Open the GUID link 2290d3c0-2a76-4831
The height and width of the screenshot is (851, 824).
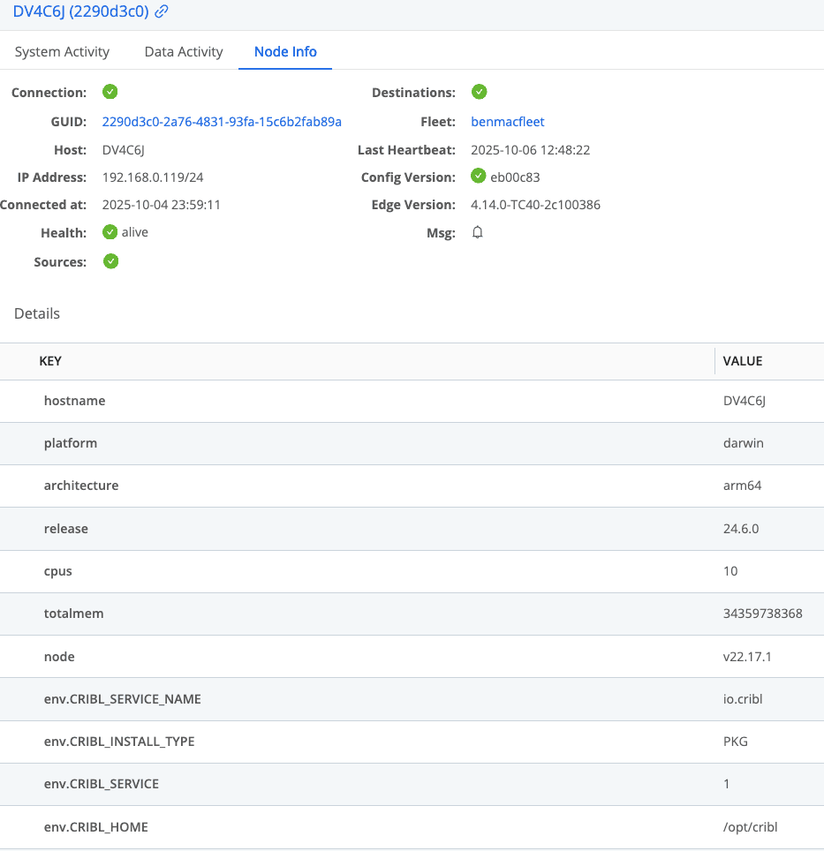(x=222, y=121)
